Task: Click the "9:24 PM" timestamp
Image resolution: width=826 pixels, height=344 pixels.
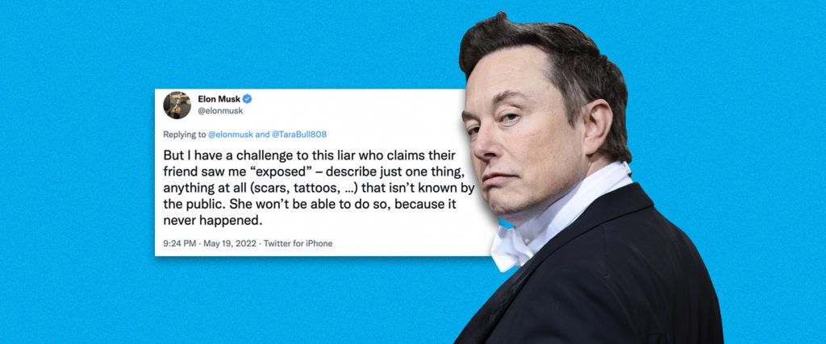Action: click(x=179, y=243)
